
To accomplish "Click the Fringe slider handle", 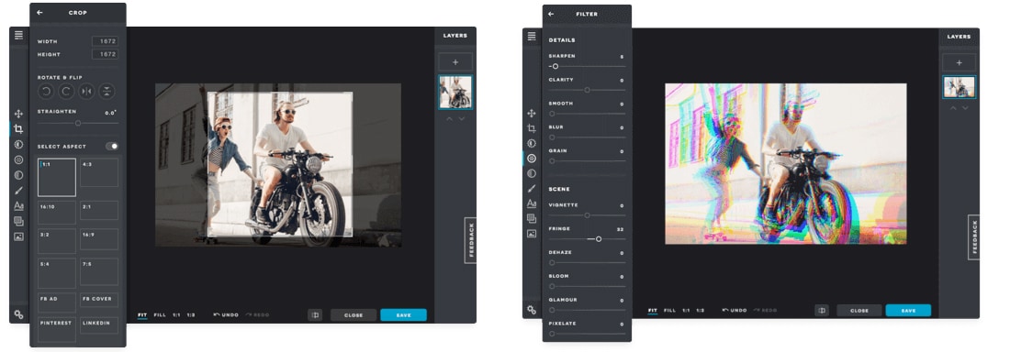I will tap(599, 238).
